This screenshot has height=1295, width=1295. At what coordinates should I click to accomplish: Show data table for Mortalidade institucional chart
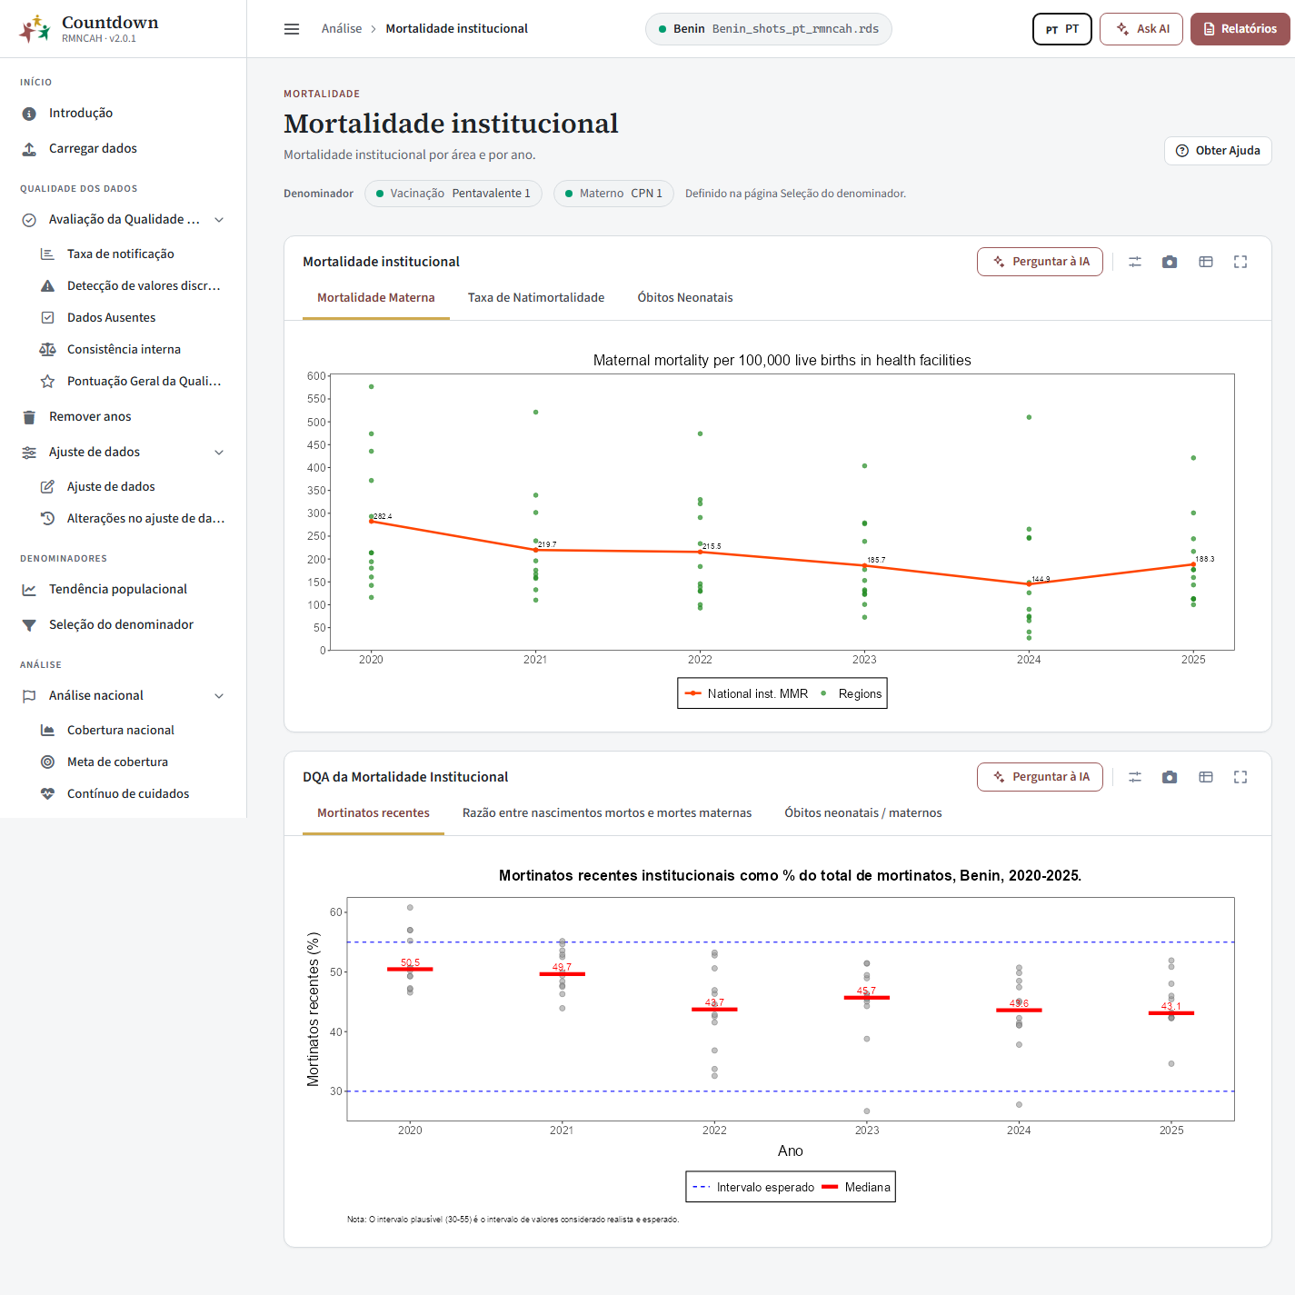pos(1206,262)
